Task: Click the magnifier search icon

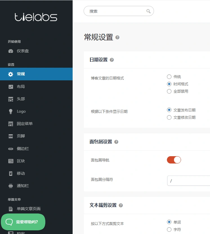Action: click(148, 11)
